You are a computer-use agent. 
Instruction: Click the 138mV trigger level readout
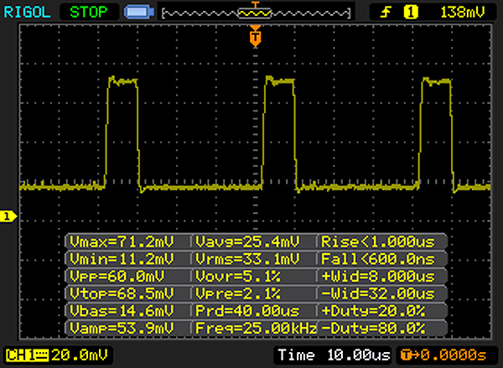click(x=463, y=13)
